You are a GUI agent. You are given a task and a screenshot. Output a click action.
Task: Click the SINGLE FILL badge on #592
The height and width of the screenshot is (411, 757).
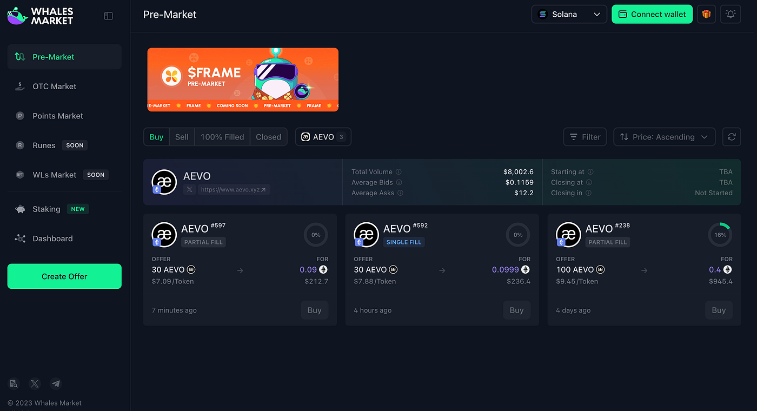tap(404, 242)
